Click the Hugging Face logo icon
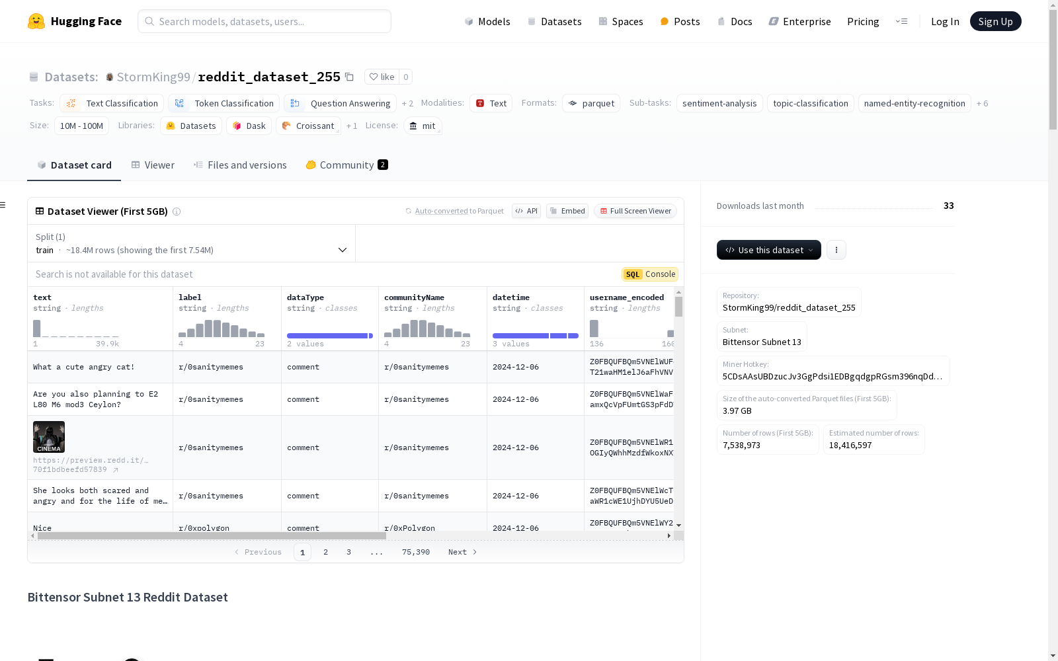 coord(36,21)
